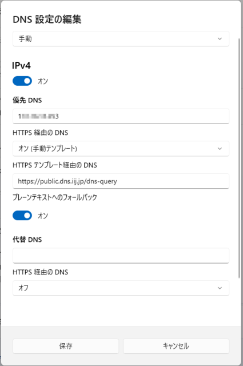This screenshot has height=366, width=243.
Task: Click the HTTPS template URL field
Action: [121, 181]
